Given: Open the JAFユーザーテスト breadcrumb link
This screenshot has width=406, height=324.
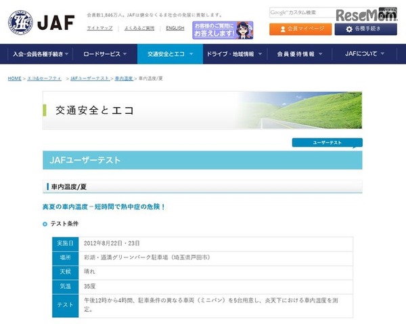Looking at the screenshot, I should click(90, 79).
